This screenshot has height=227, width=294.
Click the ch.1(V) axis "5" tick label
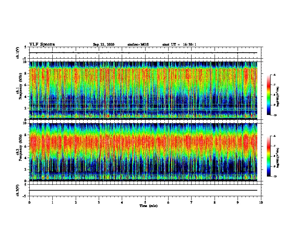click(26, 47)
